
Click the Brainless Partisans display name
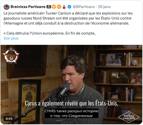coord(28,7)
